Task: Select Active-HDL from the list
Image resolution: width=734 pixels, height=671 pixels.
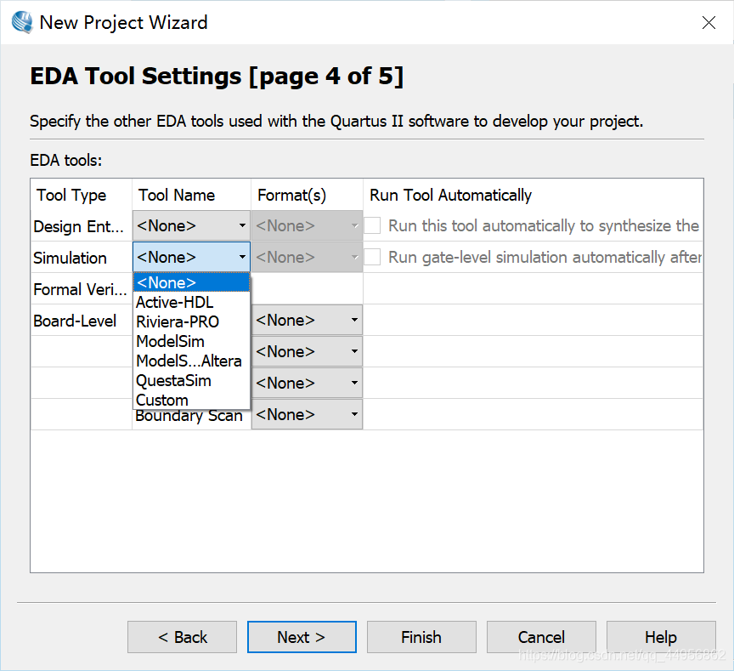Action: tap(191, 302)
